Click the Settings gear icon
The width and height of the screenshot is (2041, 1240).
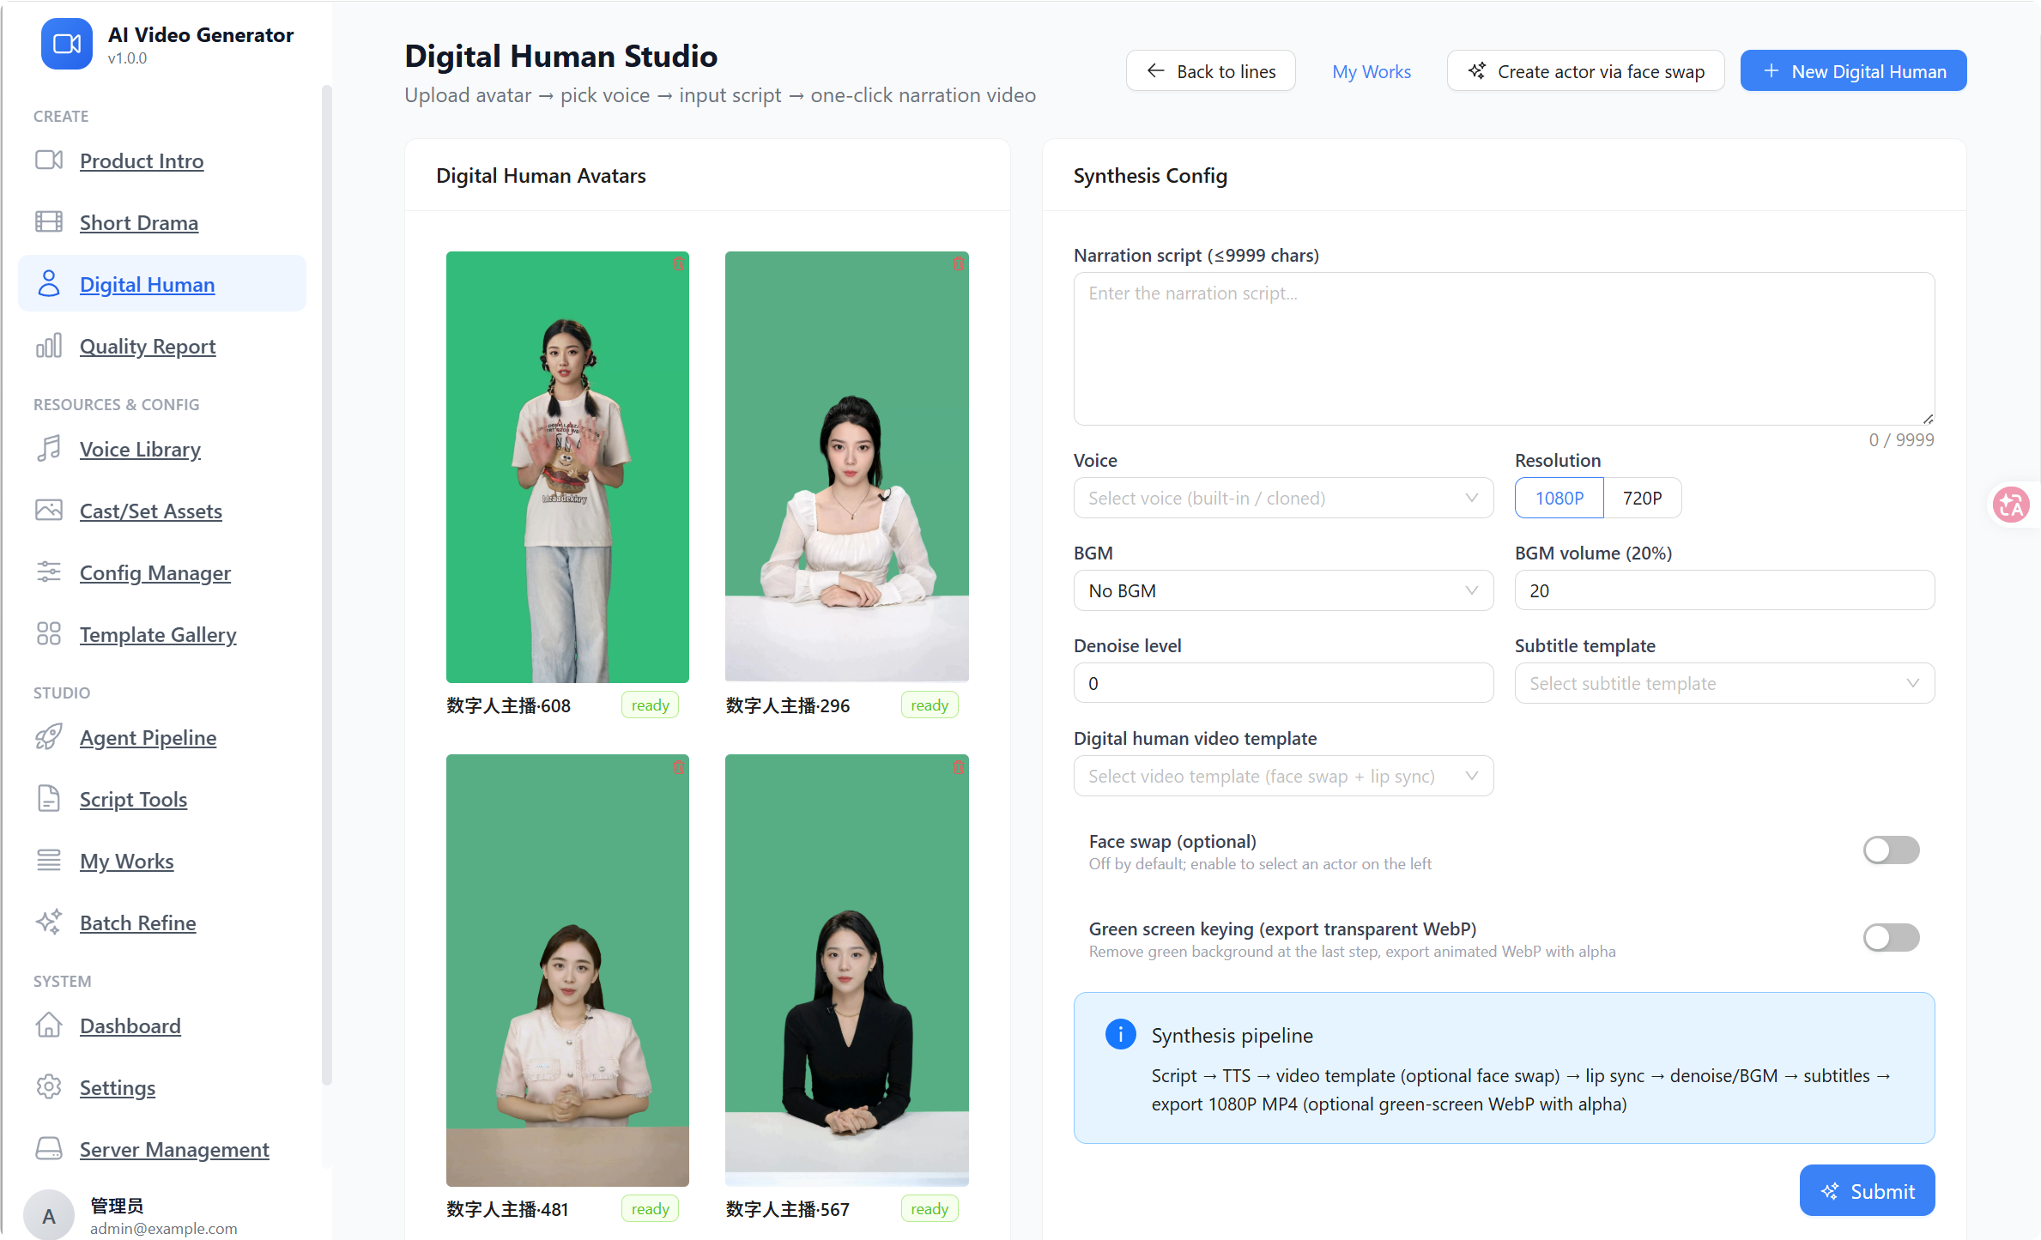point(49,1087)
